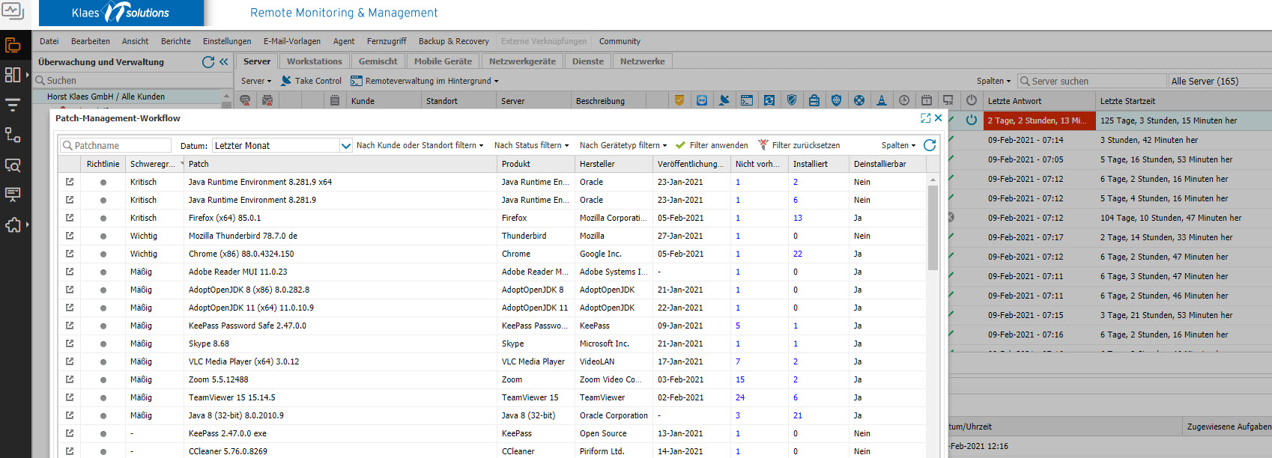Toggle the policy dot for VLC Media Player
This screenshot has width=1272, height=458.
tap(103, 361)
